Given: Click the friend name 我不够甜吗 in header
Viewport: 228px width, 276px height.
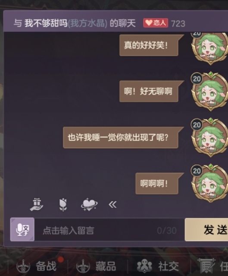Looking at the screenshot, I should [46, 23].
